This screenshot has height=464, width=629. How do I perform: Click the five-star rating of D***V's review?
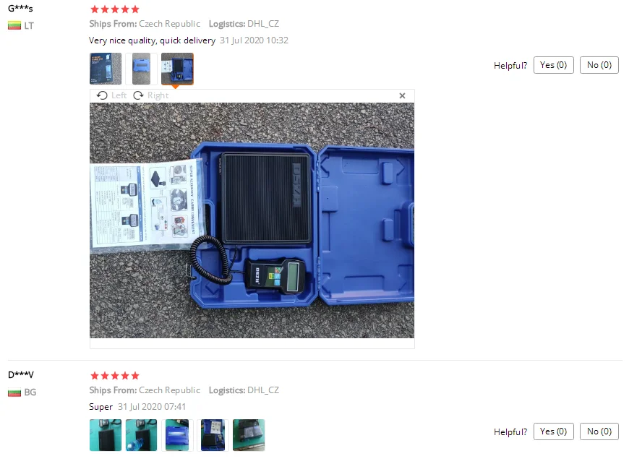click(115, 376)
